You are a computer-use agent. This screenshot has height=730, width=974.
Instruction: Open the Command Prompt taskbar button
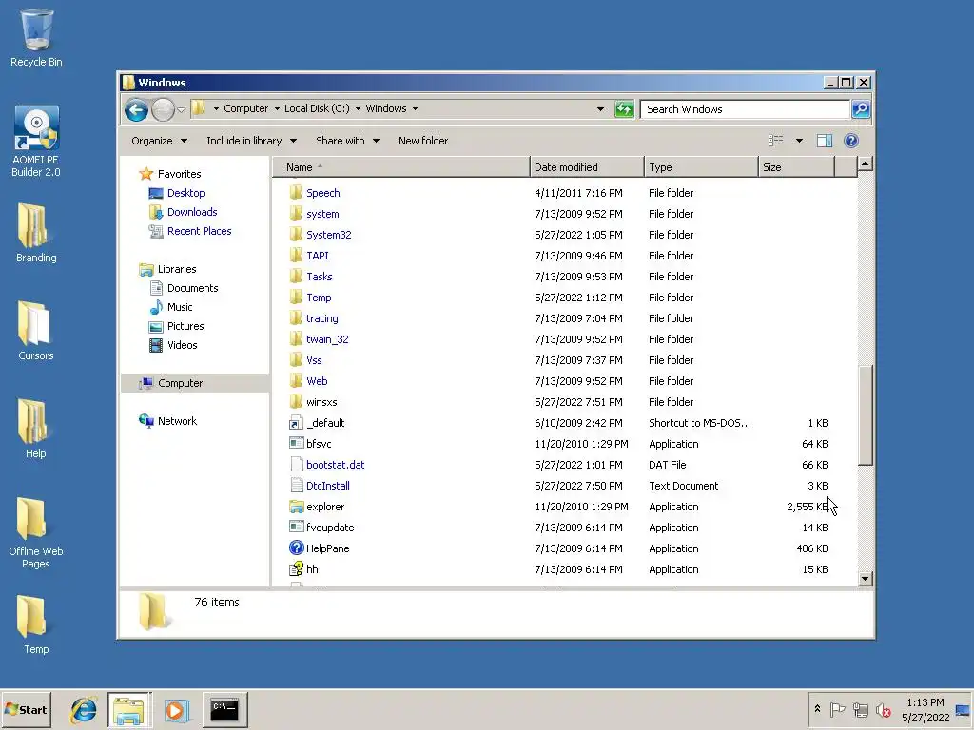pyautogui.click(x=224, y=709)
